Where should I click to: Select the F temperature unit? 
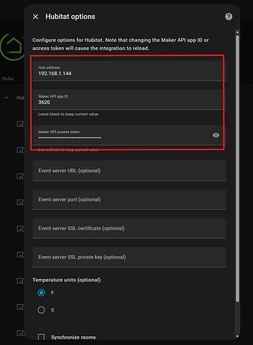pos(41,292)
